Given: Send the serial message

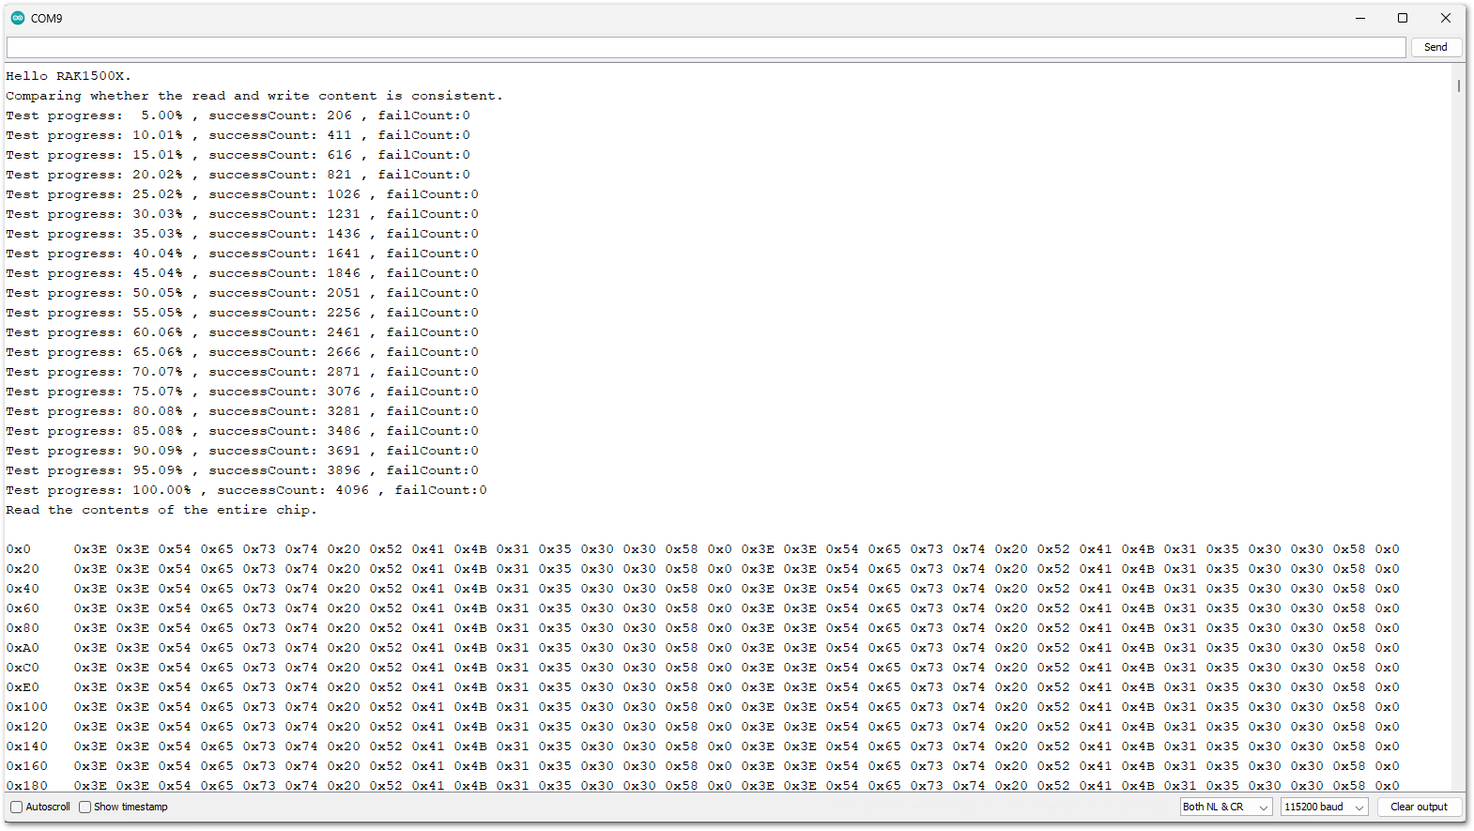Looking at the screenshot, I should [1436, 47].
